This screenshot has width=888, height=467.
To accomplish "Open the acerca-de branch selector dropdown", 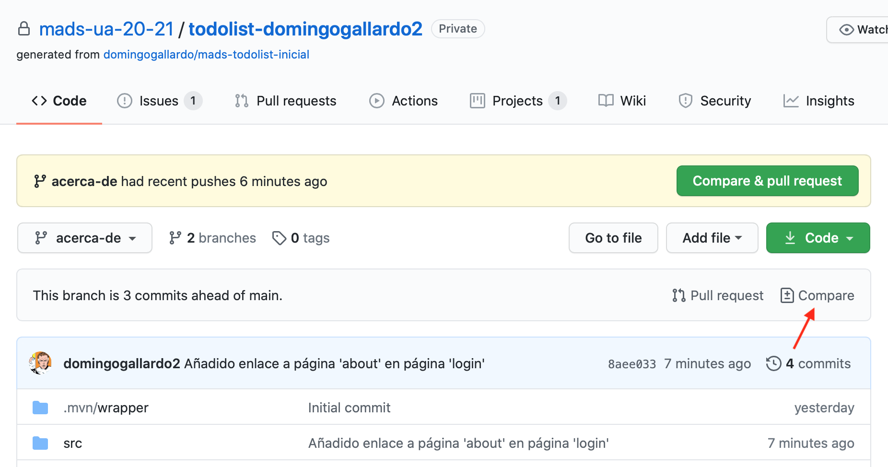I will (85, 238).
